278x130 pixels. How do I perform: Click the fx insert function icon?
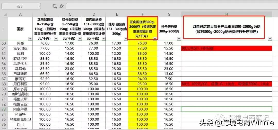pos(62,6)
